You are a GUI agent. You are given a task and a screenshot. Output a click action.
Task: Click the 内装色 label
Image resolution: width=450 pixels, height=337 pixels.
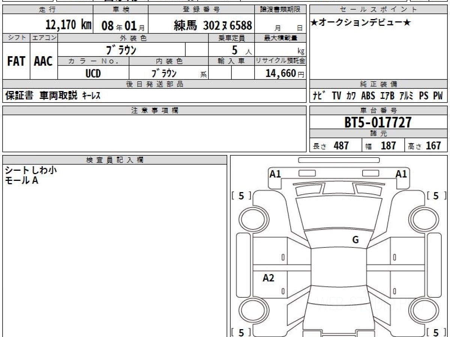169,61
